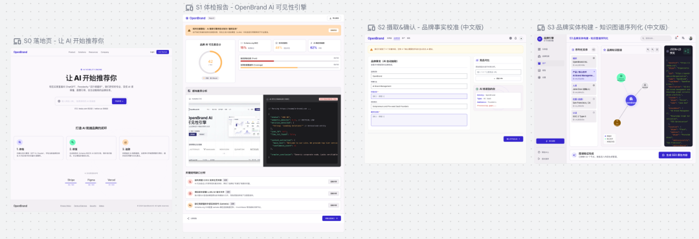
Task: Click the purple analyze button beside URL input
Action: [119, 101]
